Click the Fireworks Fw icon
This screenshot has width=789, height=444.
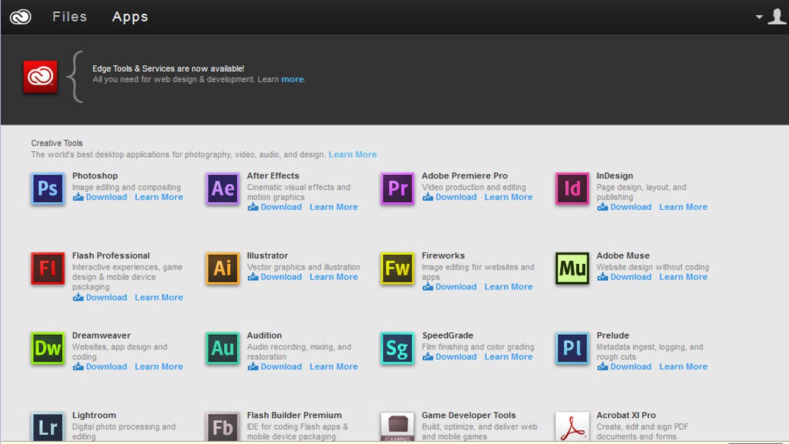click(x=398, y=268)
